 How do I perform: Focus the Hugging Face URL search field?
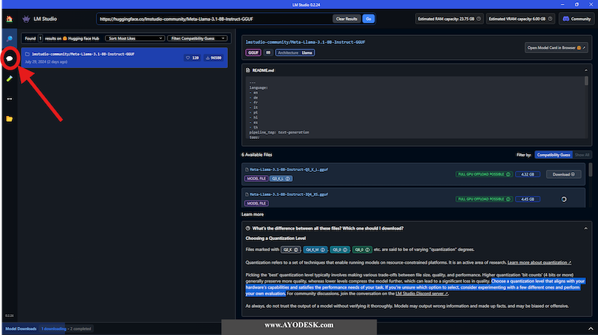pyautogui.click(x=215, y=19)
